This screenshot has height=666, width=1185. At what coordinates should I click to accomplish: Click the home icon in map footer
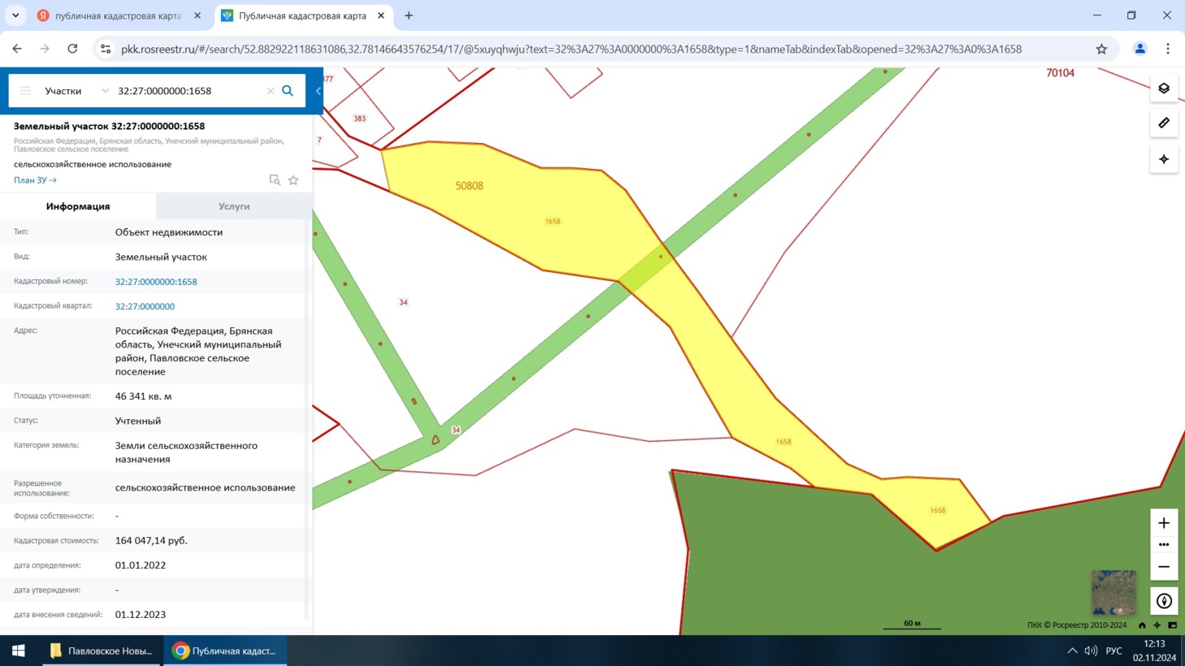click(1142, 625)
